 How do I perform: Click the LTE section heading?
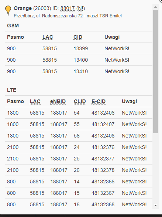coord(12,90)
